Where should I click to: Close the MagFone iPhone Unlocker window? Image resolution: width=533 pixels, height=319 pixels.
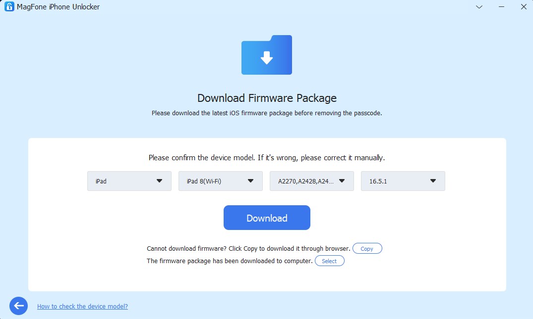coord(524,7)
